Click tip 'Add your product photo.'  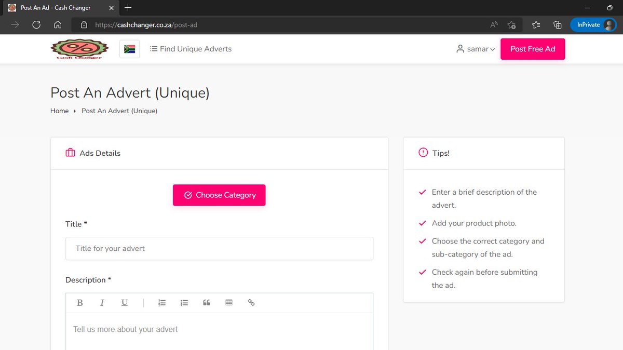pos(474,223)
